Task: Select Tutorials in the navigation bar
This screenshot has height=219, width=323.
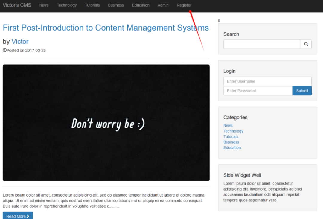Action: [92, 5]
